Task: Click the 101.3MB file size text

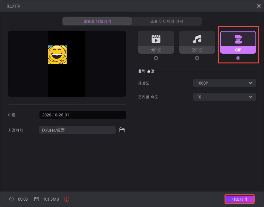Action: point(51,199)
